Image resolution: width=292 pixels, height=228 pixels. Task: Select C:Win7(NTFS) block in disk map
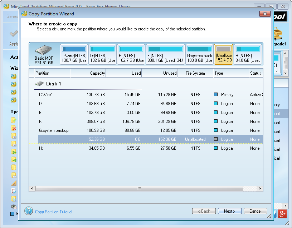coord(74,54)
